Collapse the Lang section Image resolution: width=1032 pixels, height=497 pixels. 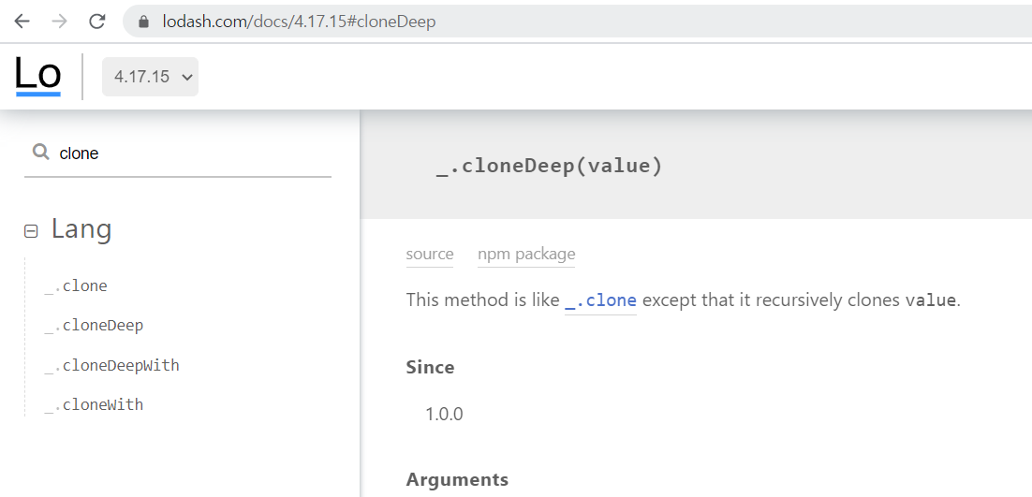pos(31,231)
